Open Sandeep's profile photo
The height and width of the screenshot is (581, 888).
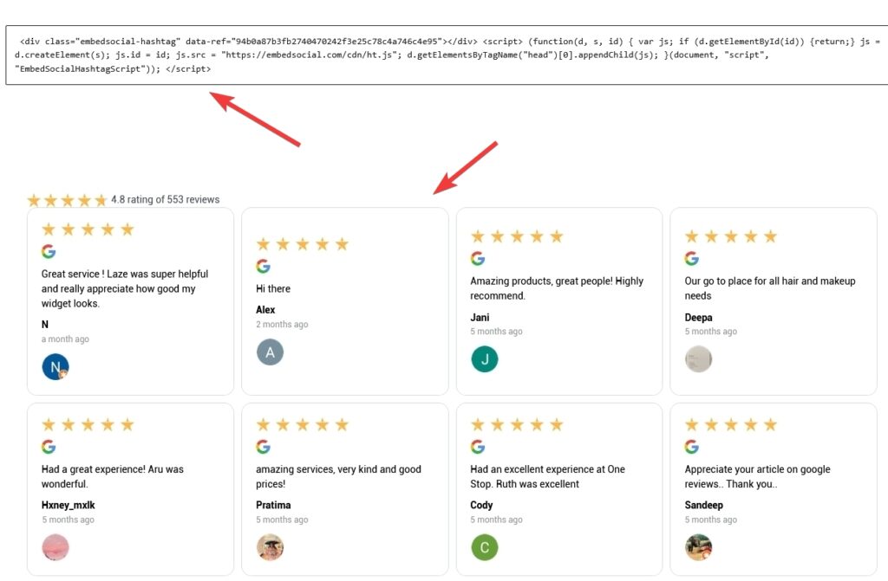tap(698, 546)
